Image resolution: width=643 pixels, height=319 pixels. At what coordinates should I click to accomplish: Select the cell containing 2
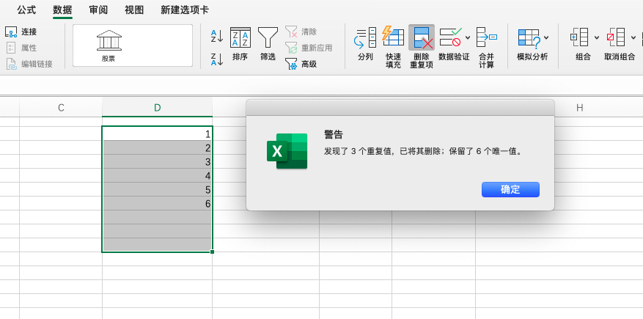point(158,147)
